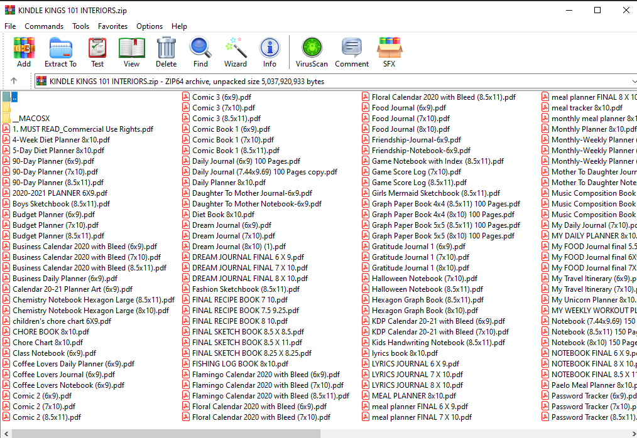
Task: Select Business Daily Planner (6x9).pdf
Action: coord(60,279)
